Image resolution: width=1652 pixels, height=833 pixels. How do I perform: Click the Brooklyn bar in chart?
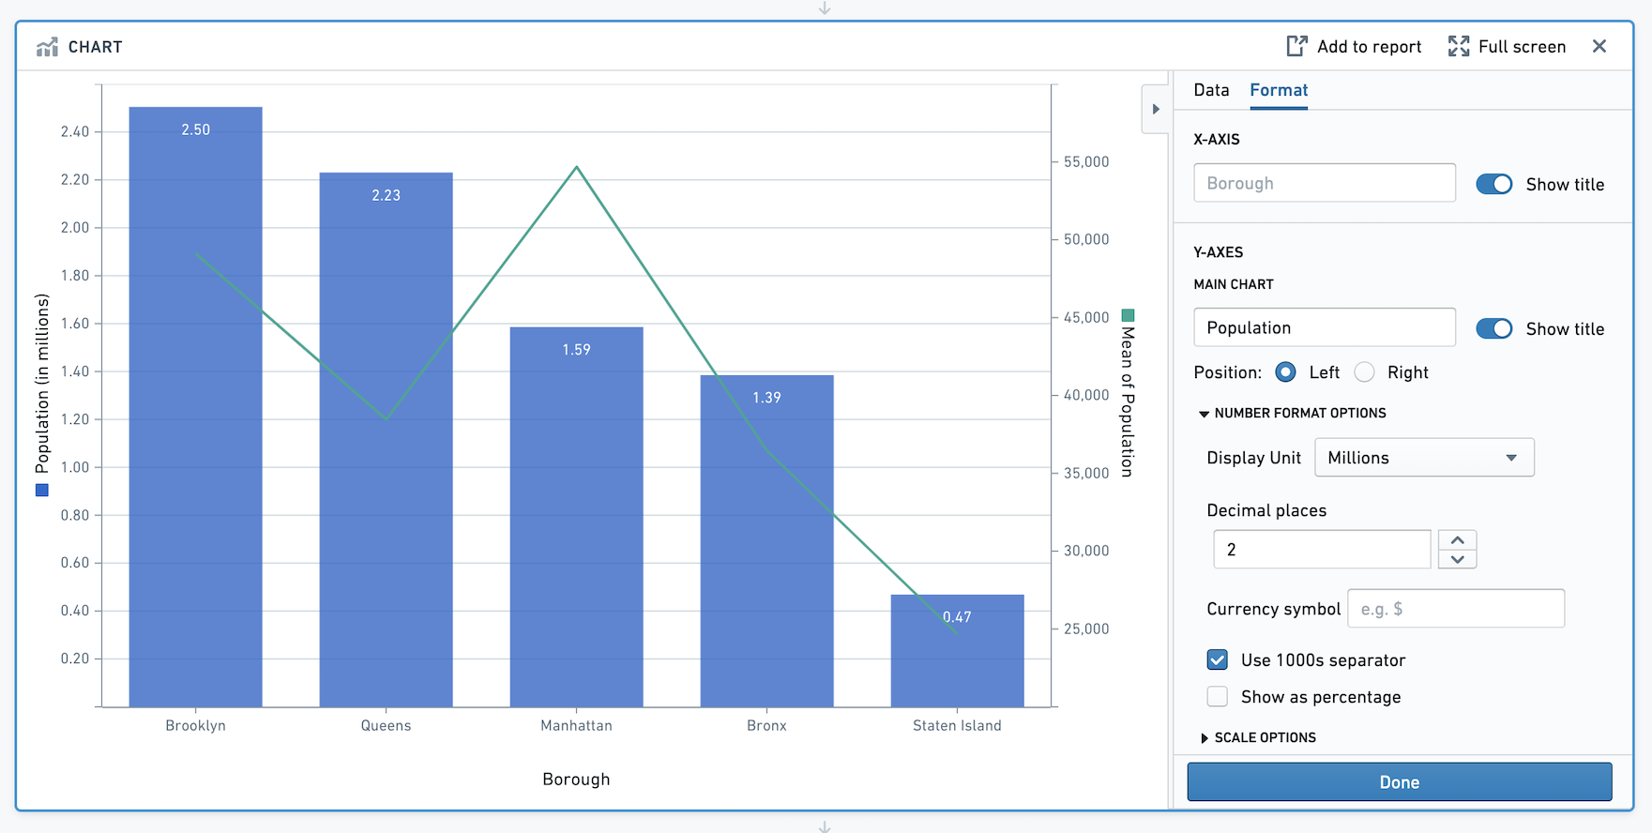point(195,407)
